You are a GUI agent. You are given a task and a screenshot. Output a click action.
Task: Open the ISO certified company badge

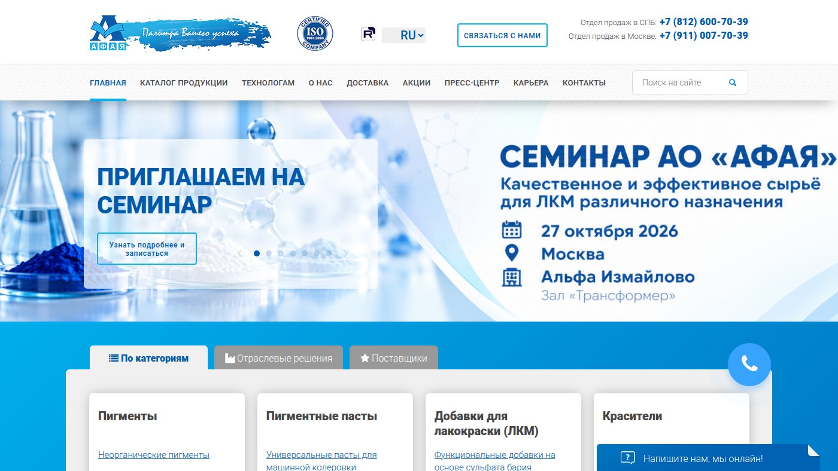tap(315, 33)
